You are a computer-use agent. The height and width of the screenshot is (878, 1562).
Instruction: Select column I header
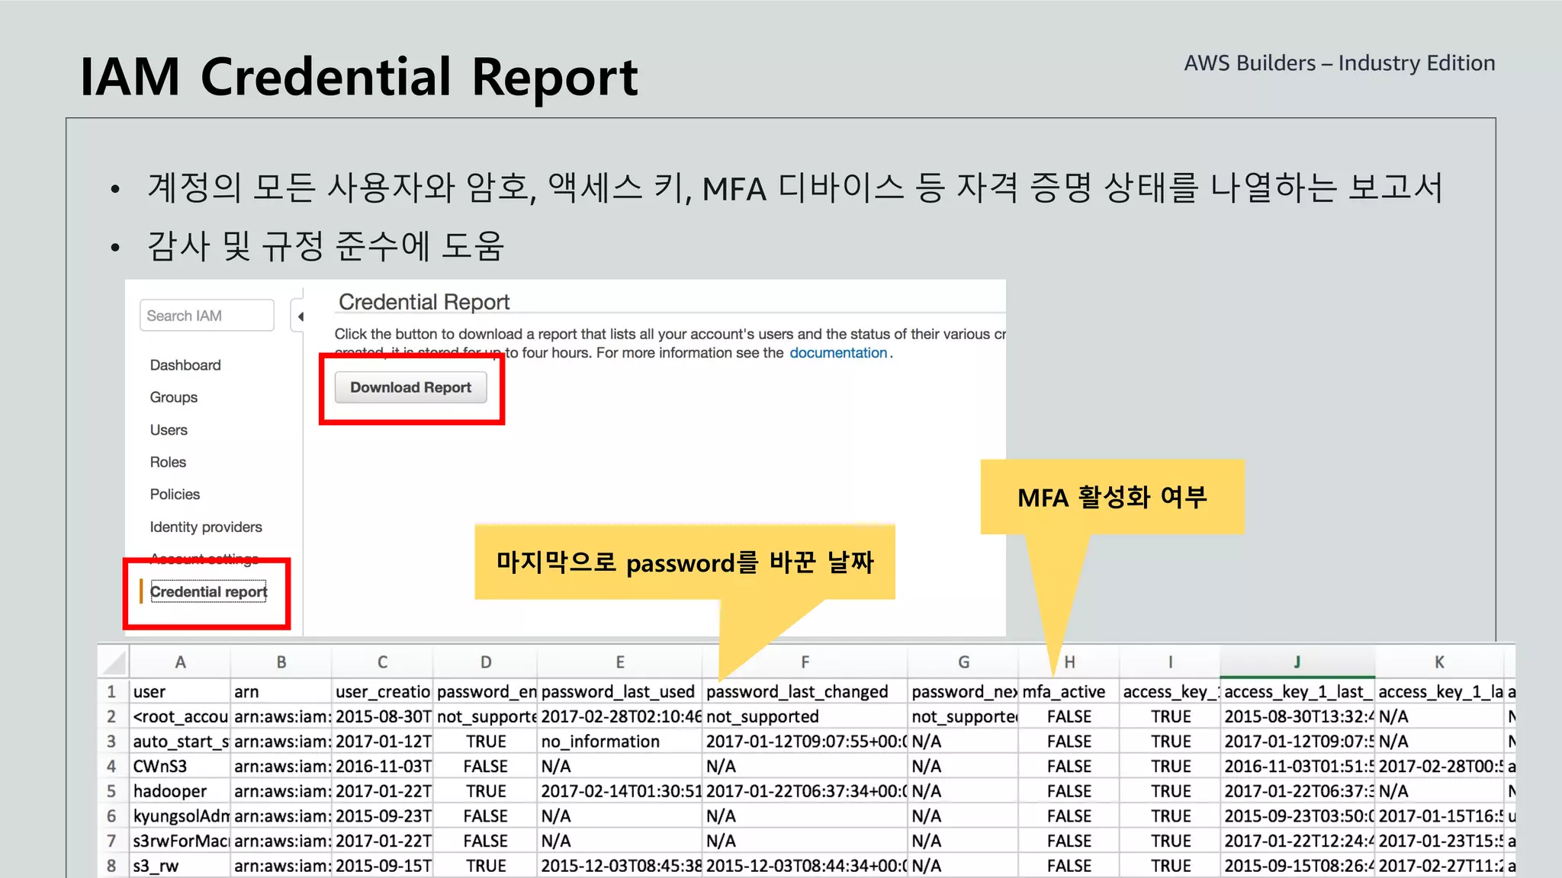point(1170,662)
